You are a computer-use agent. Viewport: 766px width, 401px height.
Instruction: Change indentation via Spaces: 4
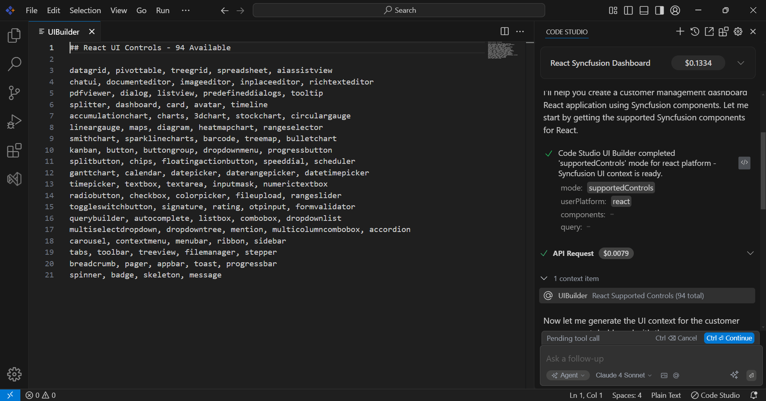pyautogui.click(x=627, y=395)
